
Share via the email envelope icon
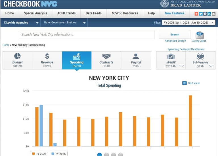[x=214, y=14]
